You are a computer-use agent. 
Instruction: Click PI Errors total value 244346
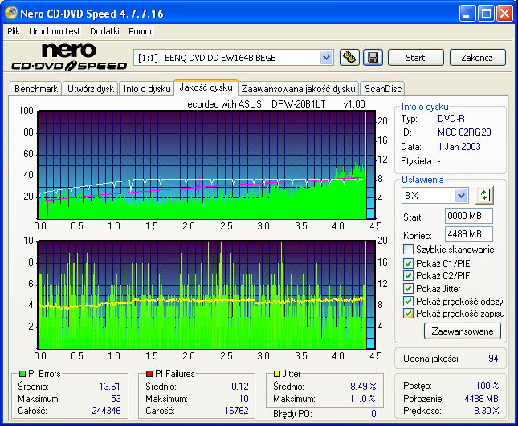tap(106, 411)
